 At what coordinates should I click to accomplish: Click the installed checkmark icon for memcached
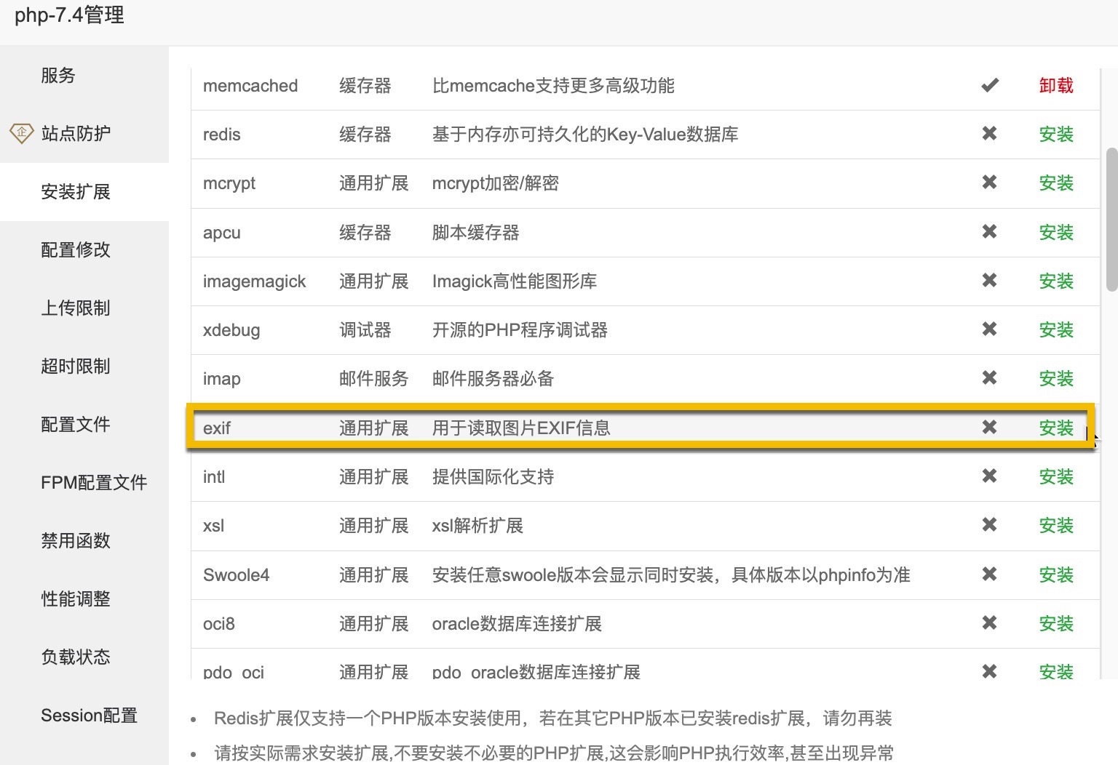coord(989,85)
